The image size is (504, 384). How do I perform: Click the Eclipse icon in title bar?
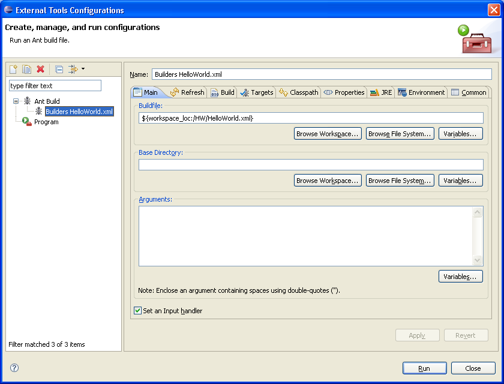8,10
